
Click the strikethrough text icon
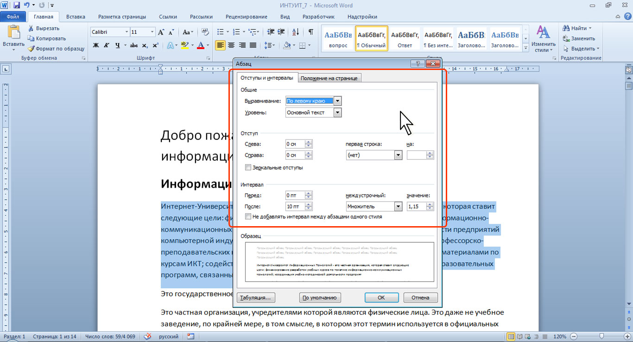click(x=133, y=45)
